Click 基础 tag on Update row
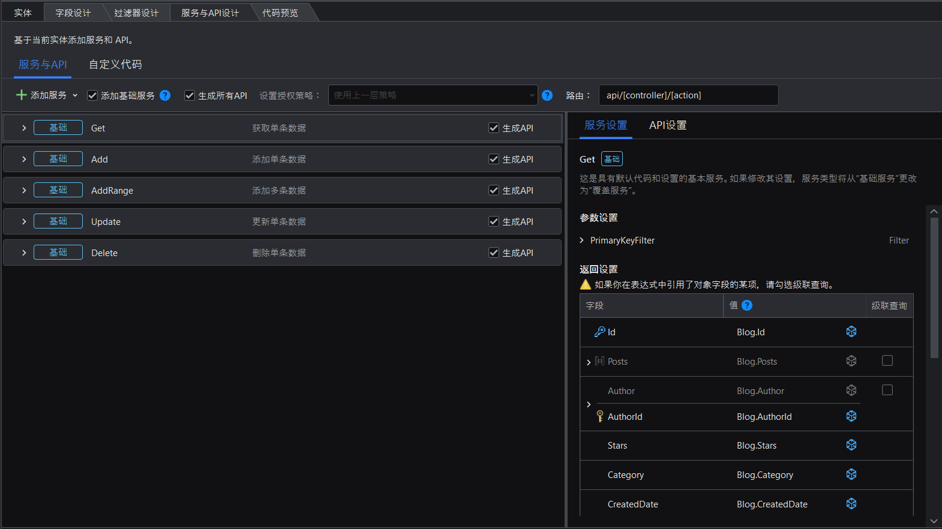This screenshot has height=529, width=942. 58,221
